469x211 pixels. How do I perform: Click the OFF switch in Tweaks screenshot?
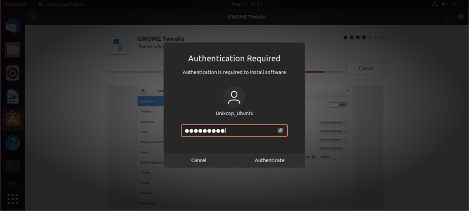tap(338, 105)
